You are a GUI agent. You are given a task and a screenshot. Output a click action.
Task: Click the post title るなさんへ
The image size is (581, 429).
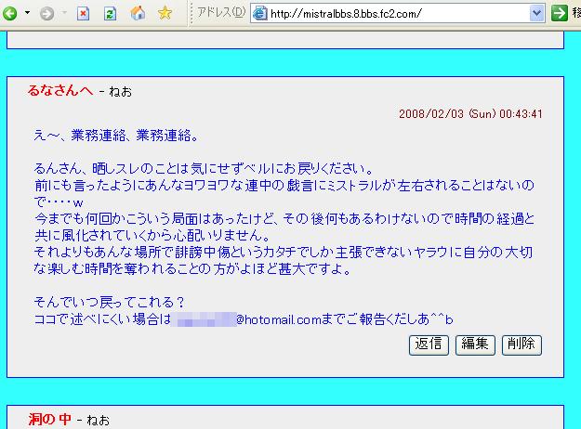60,90
